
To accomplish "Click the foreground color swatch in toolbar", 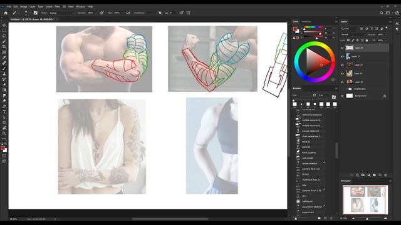I will tap(3, 148).
